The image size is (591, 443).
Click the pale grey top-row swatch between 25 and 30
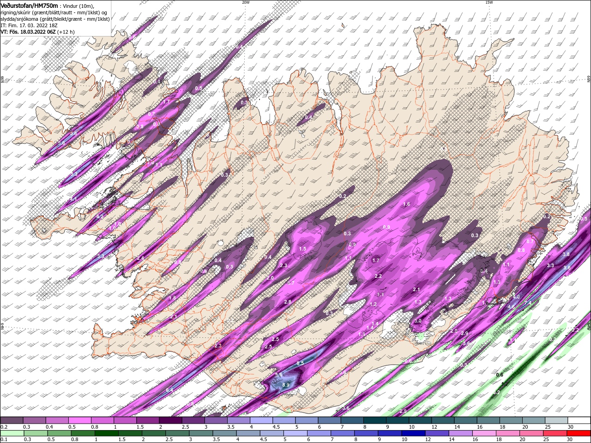[x=556, y=420]
